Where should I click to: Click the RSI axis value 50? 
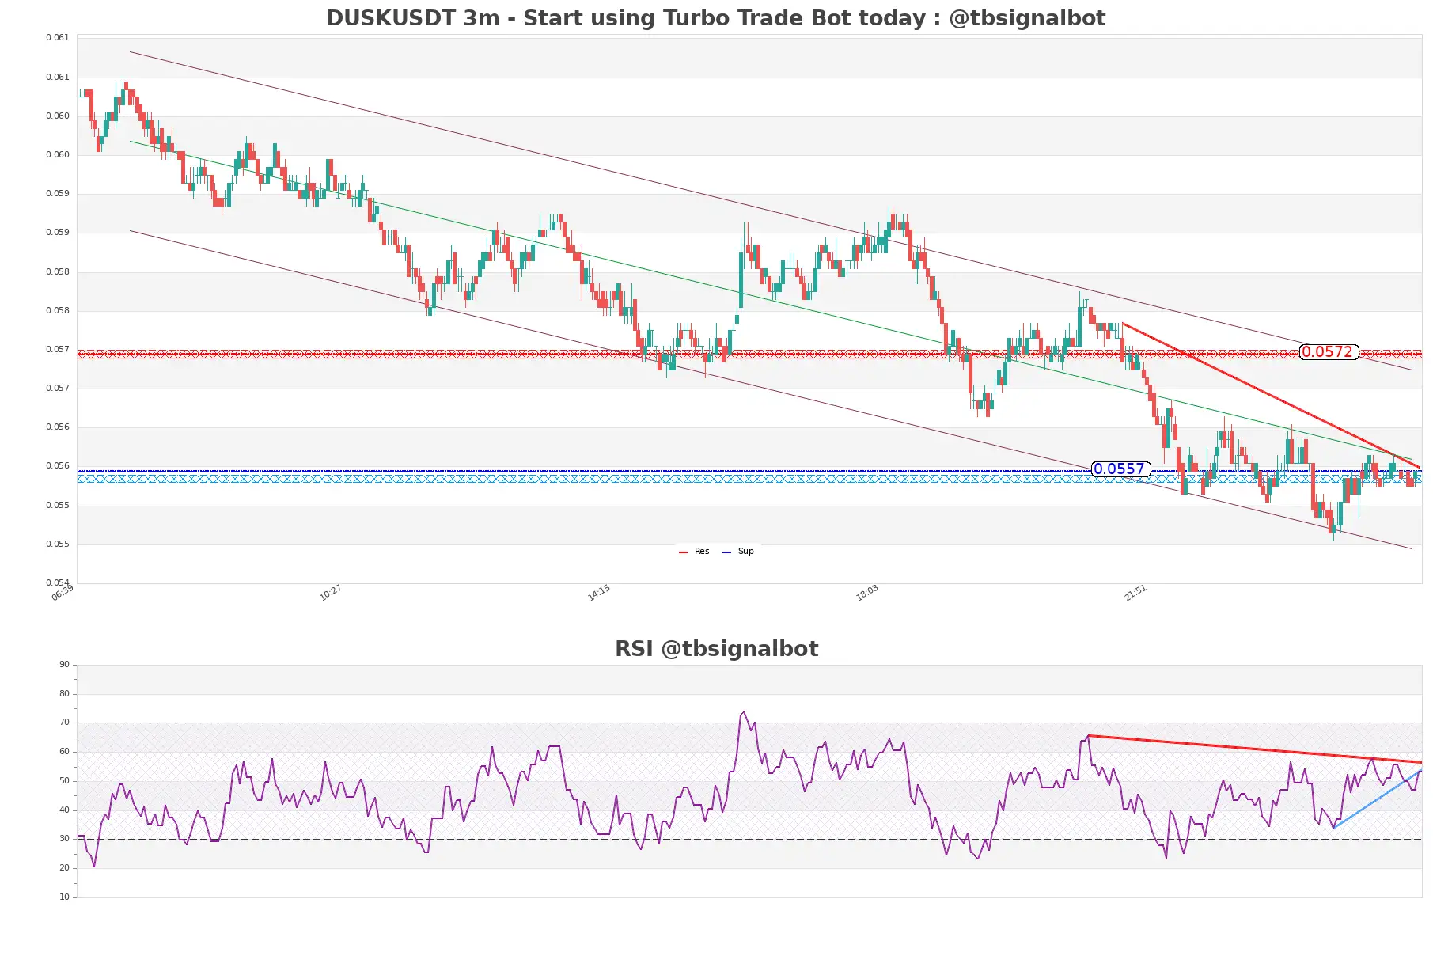click(64, 781)
